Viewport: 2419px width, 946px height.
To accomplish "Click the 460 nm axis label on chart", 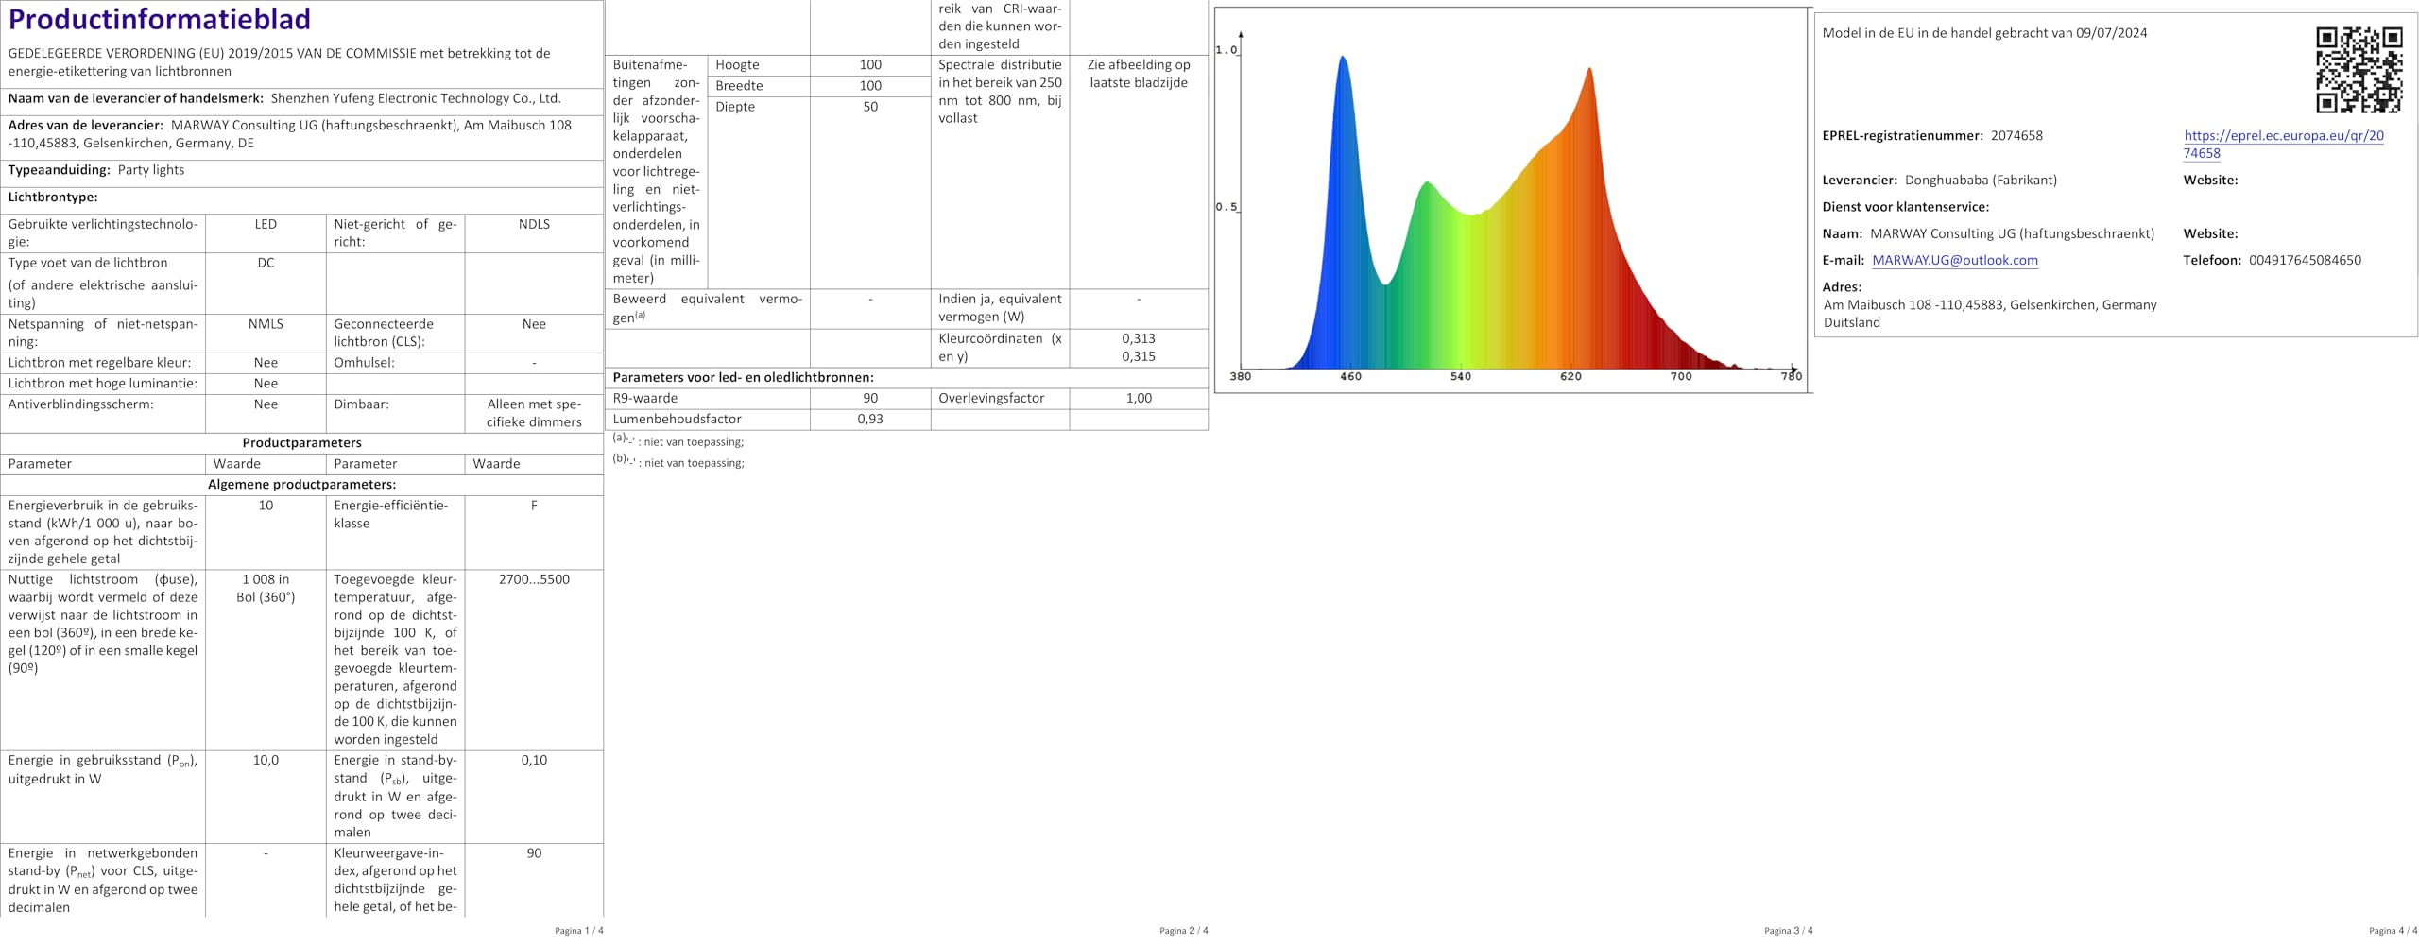I will tap(1350, 376).
